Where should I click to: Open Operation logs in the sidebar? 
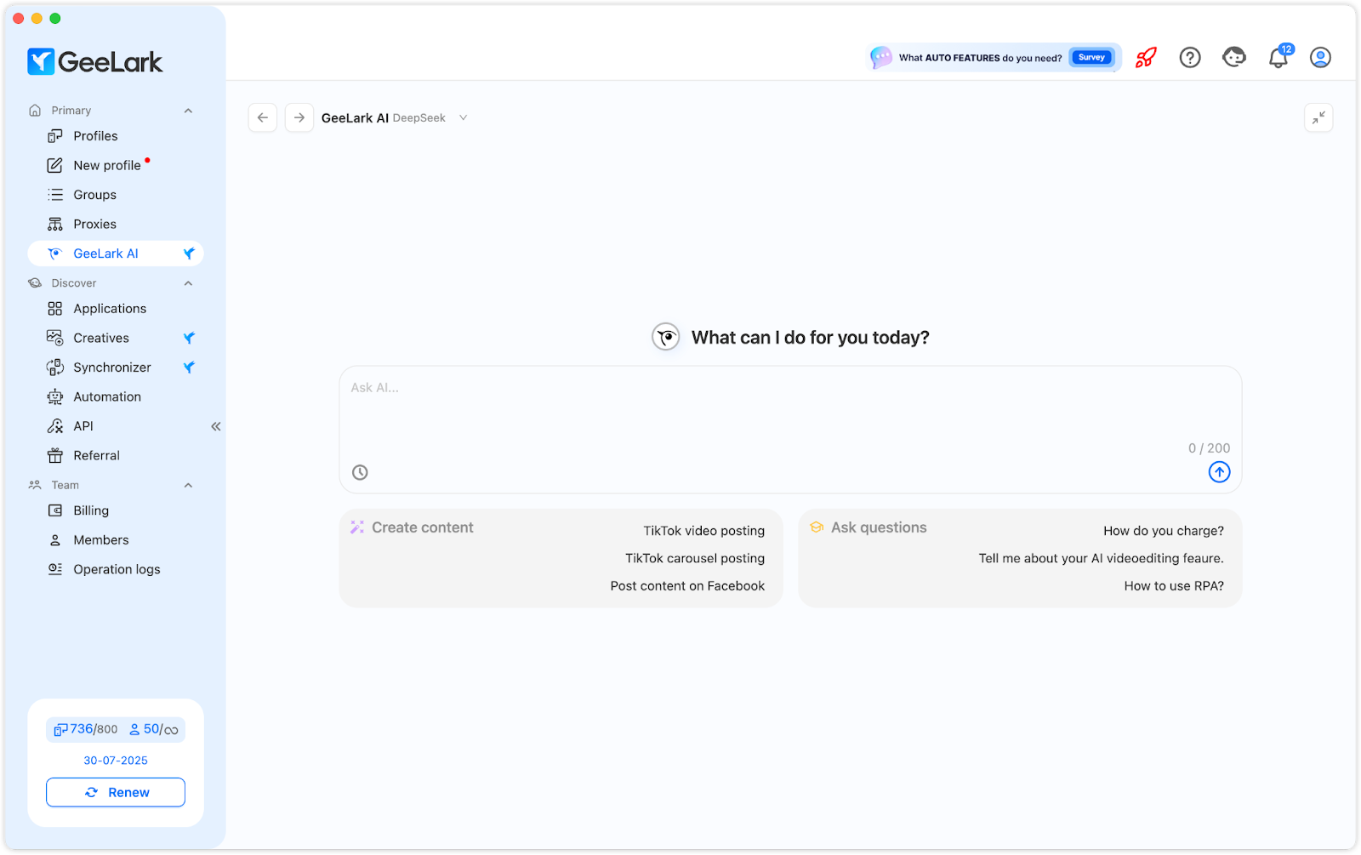[116, 569]
